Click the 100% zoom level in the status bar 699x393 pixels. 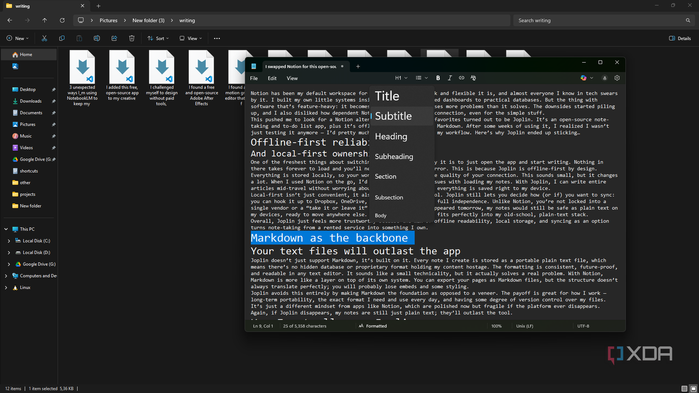(x=497, y=326)
